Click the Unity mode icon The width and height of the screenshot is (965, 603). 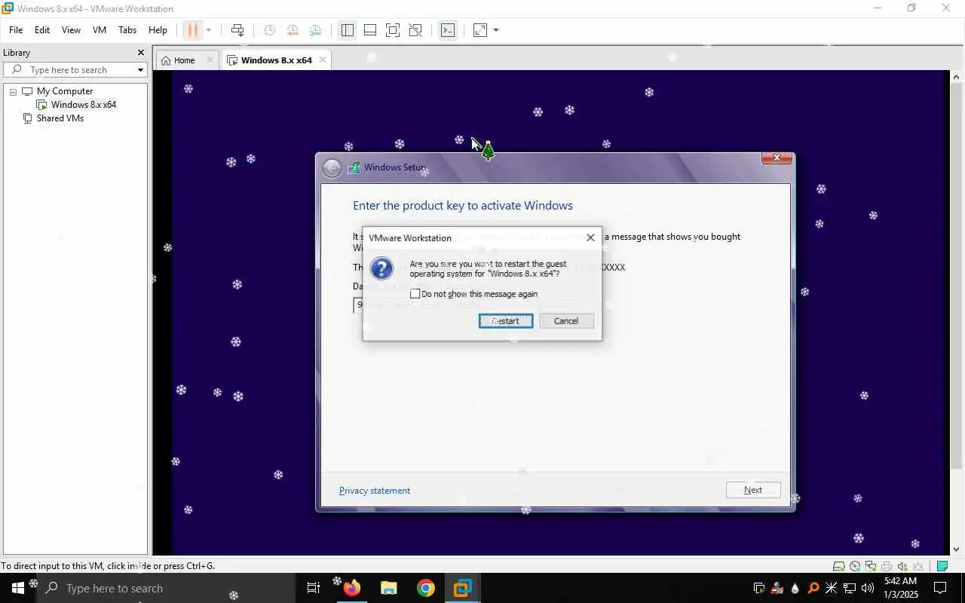point(415,30)
